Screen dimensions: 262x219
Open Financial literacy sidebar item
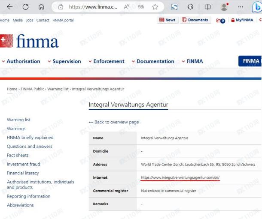tap(23, 173)
